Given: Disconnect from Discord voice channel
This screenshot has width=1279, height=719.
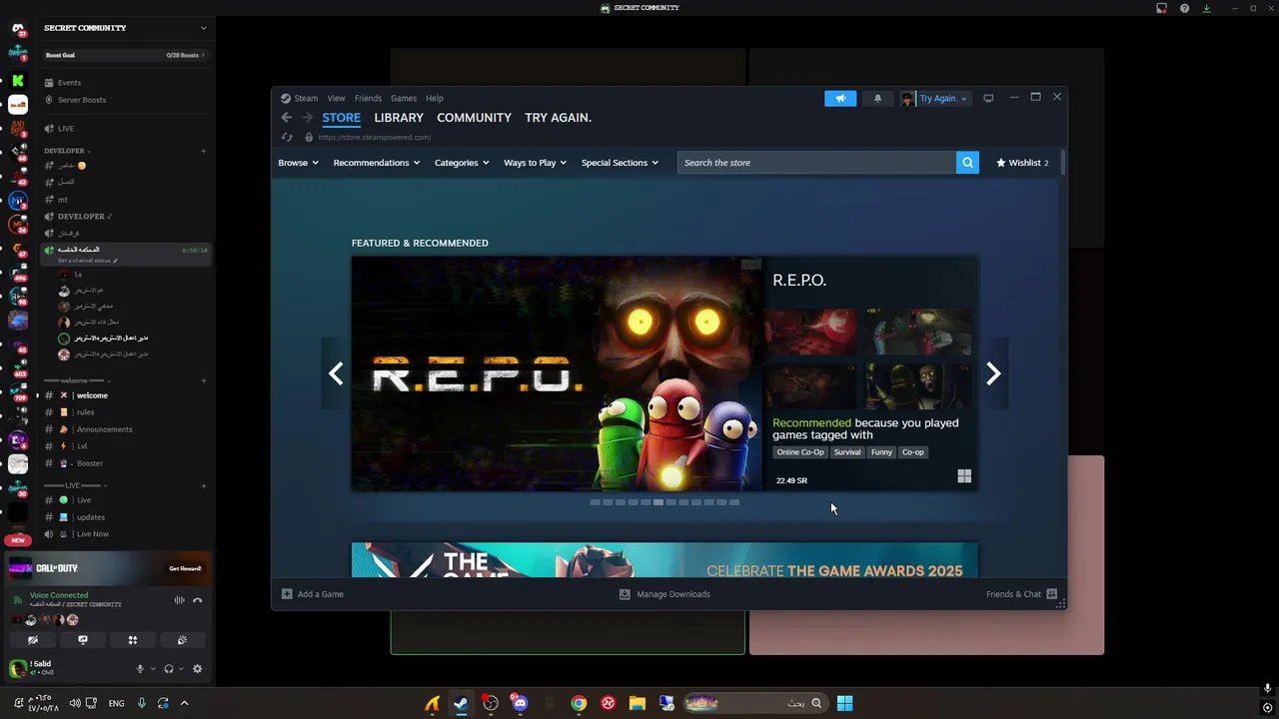Looking at the screenshot, I should coord(198,600).
